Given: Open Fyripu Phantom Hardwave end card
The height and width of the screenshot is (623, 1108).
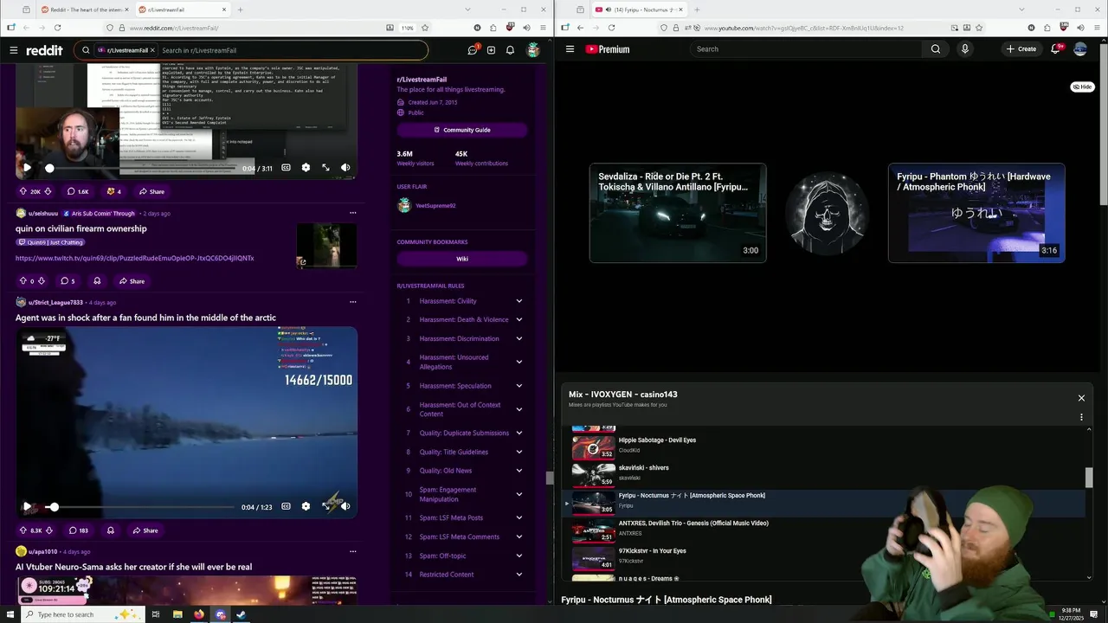Looking at the screenshot, I should [976, 213].
